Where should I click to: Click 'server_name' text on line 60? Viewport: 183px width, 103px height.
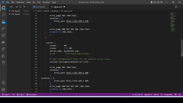56,51
